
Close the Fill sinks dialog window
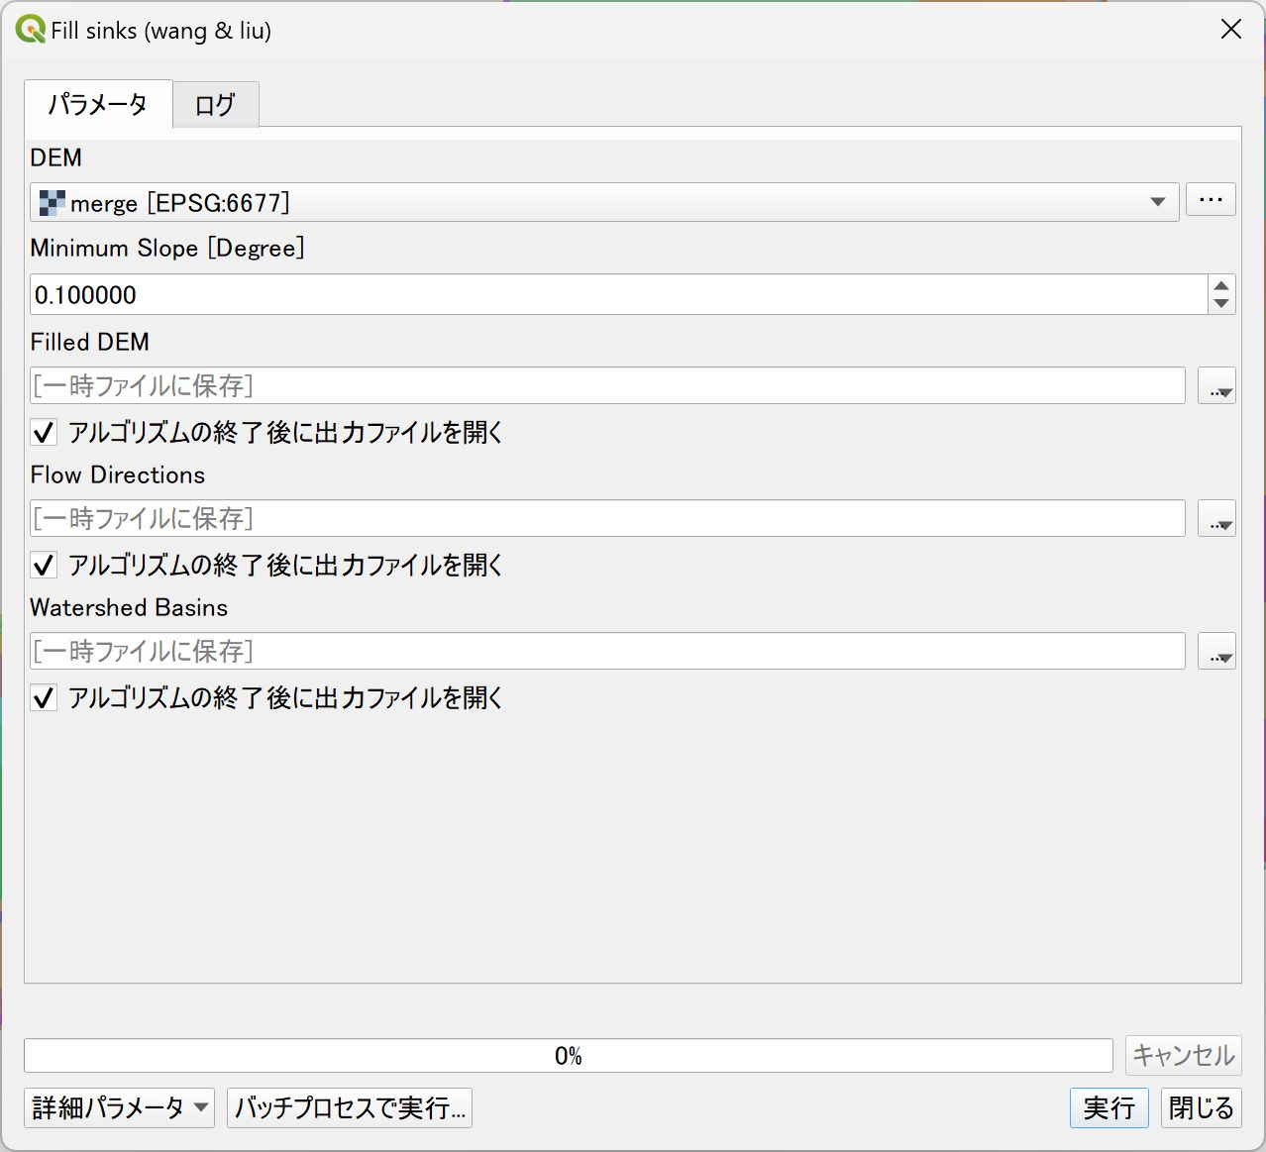(1231, 30)
